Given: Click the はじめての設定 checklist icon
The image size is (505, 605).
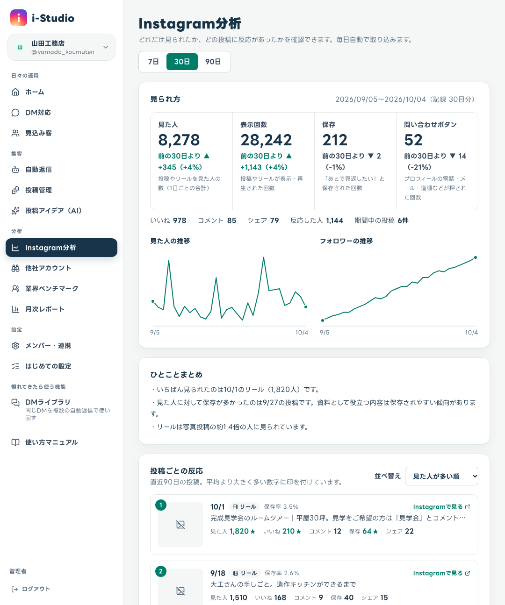Looking at the screenshot, I should [15, 366].
